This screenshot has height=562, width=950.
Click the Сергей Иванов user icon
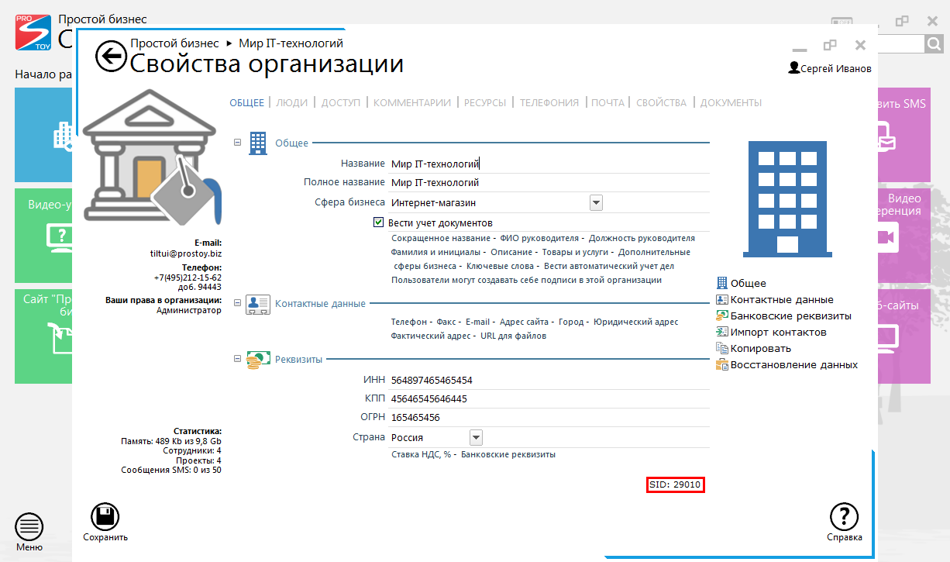[x=793, y=68]
